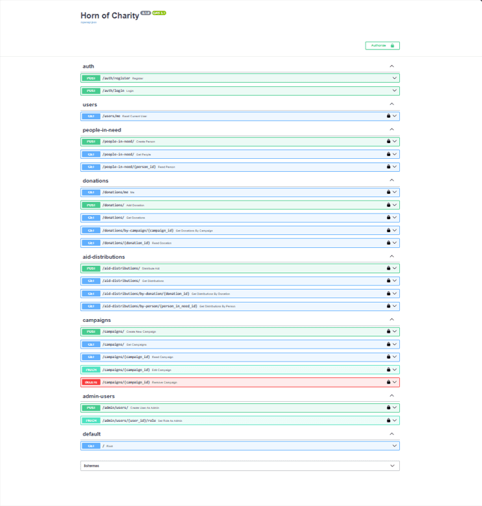
Task: Collapse the aid-distributions section
Action: coord(392,256)
